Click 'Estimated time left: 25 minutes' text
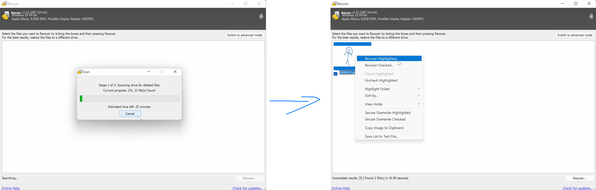596x190 pixels. tap(129, 107)
